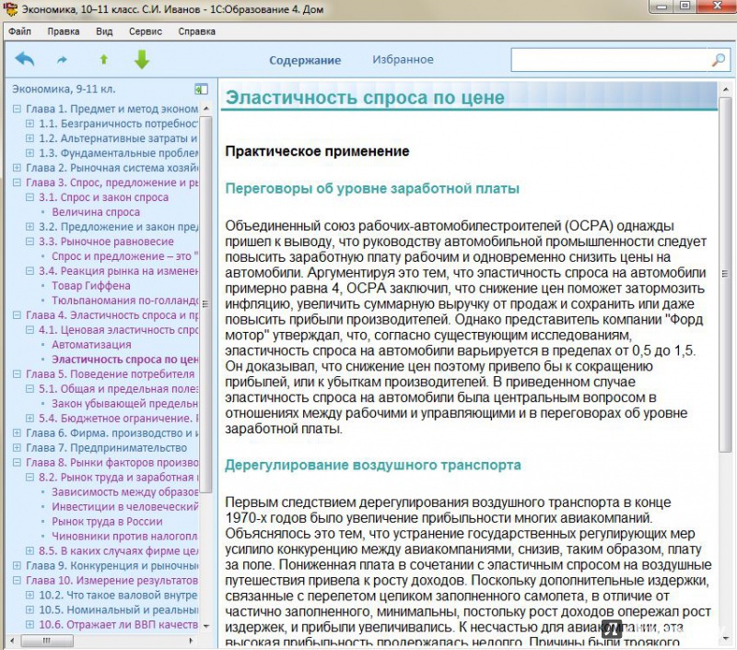This screenshot has width=737, height=650.
Task: Collapse section 3.1 Спрос и закон спроса
Action: (29, 197)
